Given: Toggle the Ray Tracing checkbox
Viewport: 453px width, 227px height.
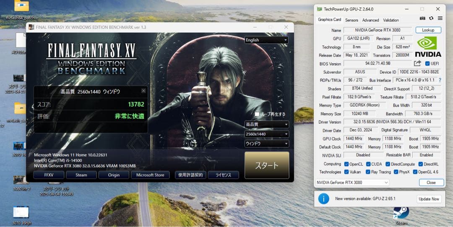Looking at the screenshot, I should pos(368,172).
